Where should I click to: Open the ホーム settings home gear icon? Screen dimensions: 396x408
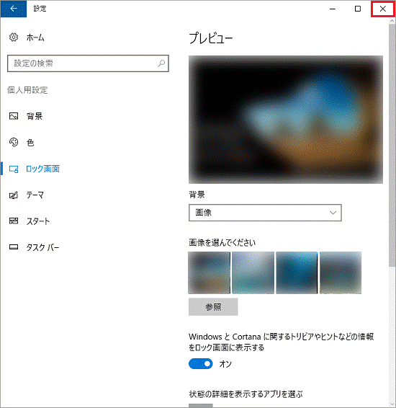tap(14, 37)
